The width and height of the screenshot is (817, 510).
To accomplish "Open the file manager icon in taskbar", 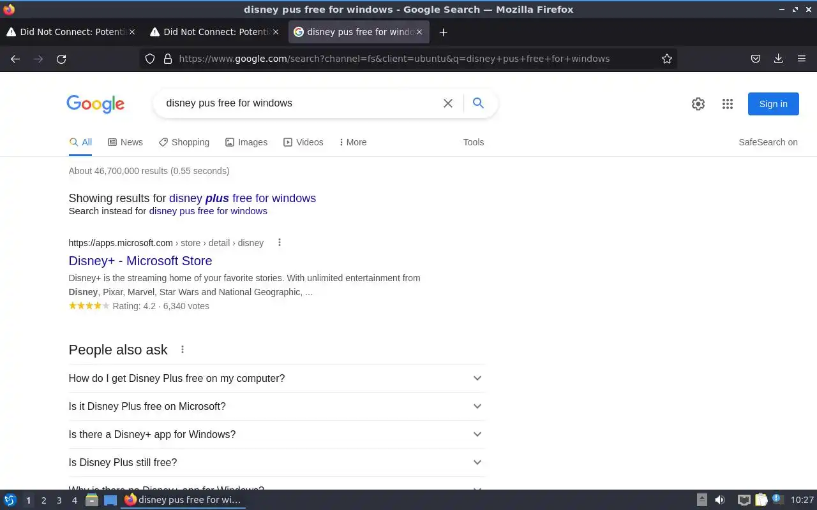I will 92,500.
